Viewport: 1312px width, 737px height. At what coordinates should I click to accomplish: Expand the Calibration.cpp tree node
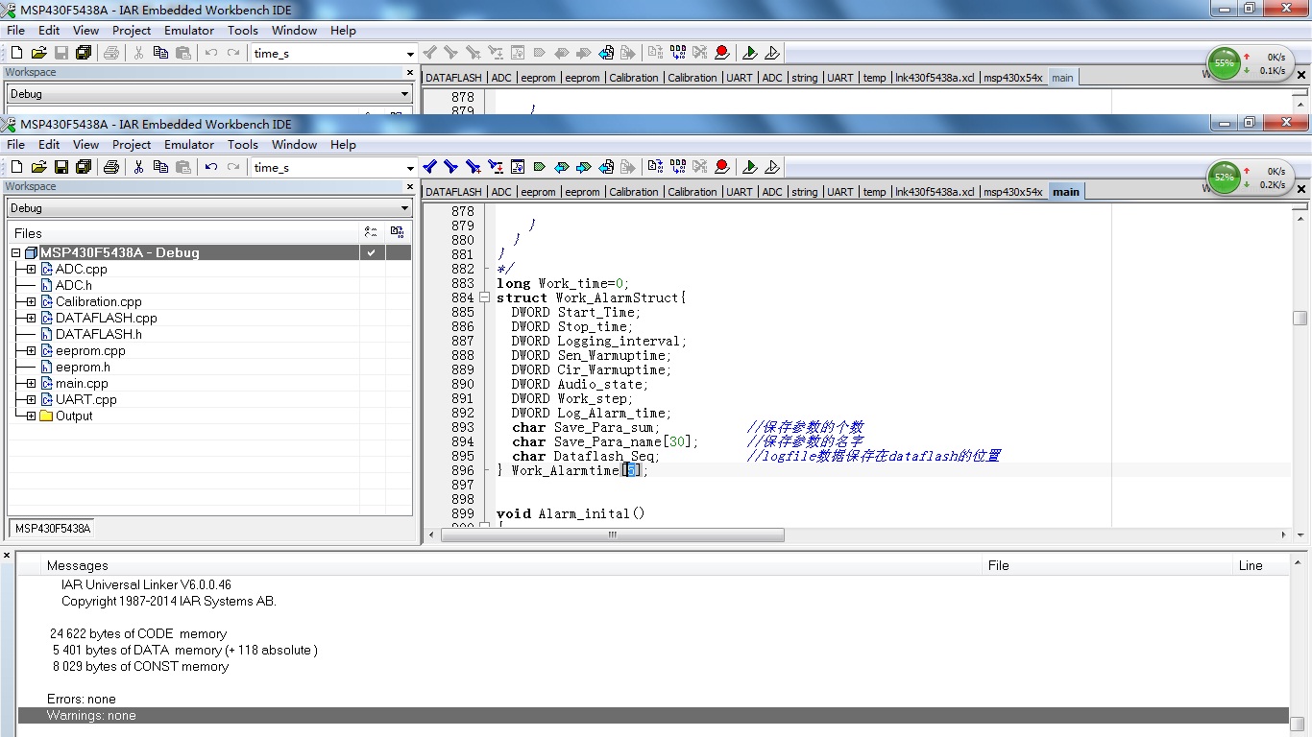click(32, 302)
